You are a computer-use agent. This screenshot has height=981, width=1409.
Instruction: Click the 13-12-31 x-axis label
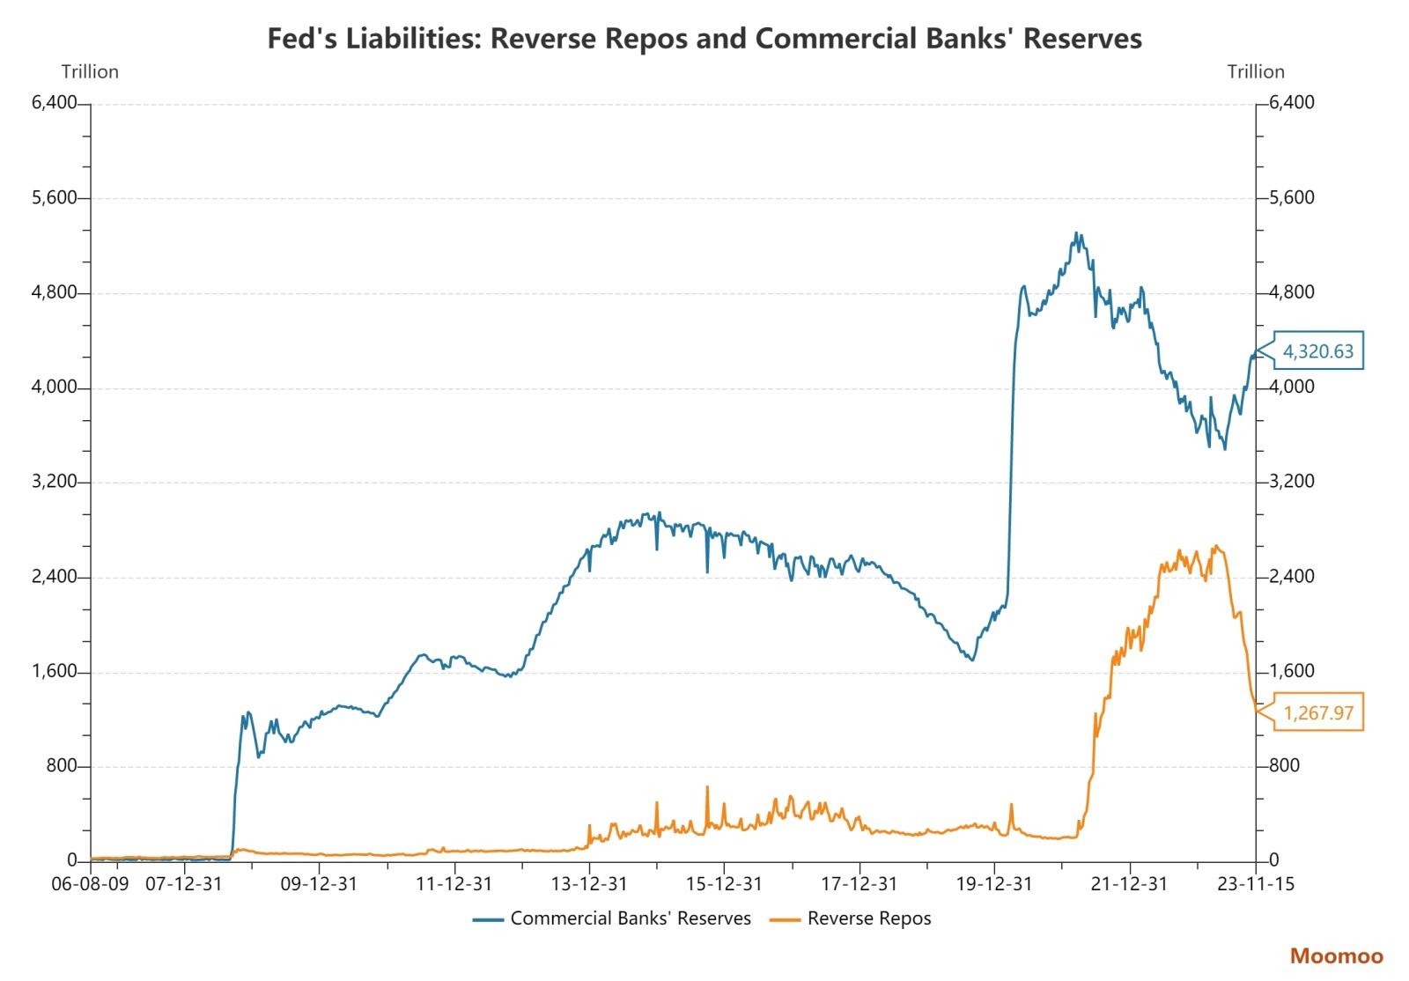click(x=589, y=884)
